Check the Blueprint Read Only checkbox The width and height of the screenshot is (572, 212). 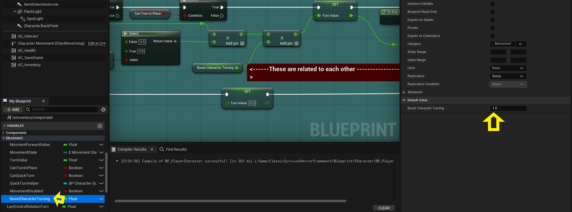tap(492, 12)
